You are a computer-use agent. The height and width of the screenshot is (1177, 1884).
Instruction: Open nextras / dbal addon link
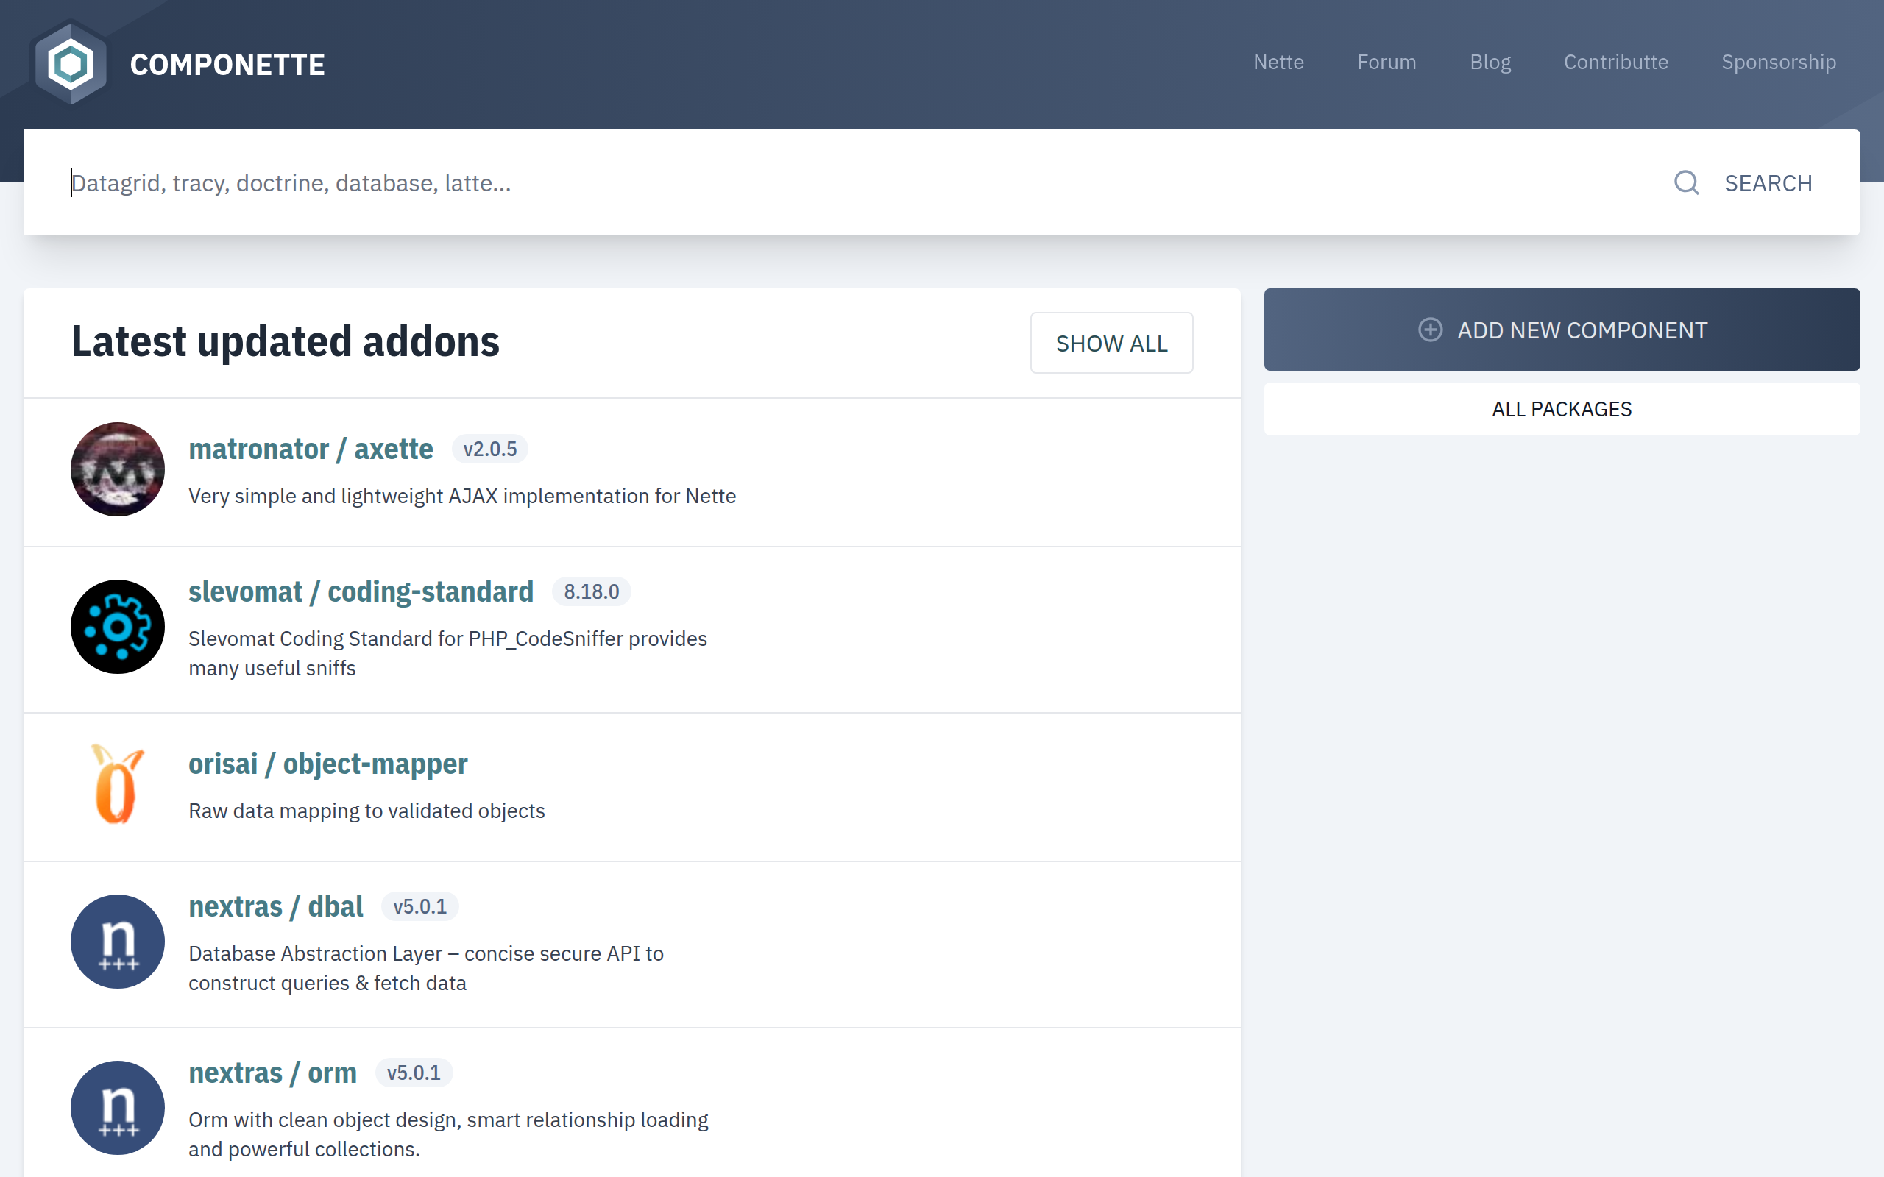click(275, 907)
